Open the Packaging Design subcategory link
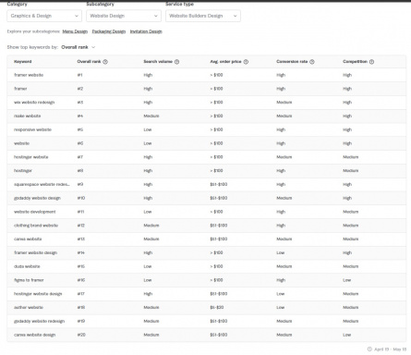This screenshot has height=355, width=411. tap(109, 31)
